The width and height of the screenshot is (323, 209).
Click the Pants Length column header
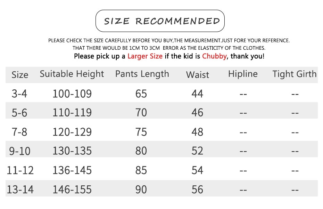coord(142,74)
